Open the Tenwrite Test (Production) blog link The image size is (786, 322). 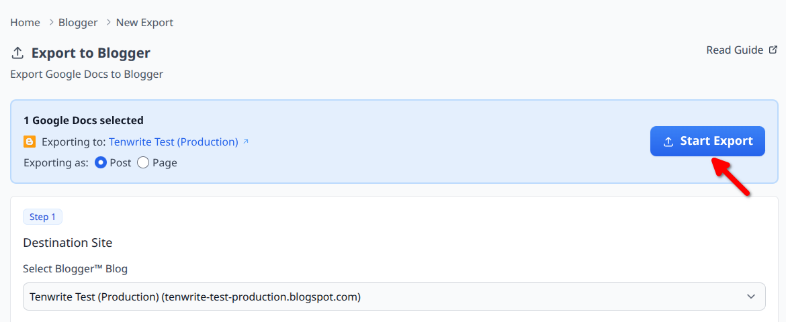click(173, 142)
